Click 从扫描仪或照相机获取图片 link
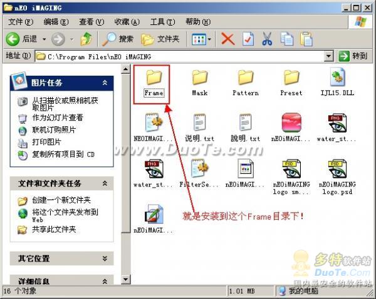This screenshot has width=376, height=299. click(x=65, y=104)
